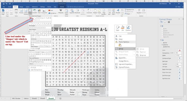The height and width of the screenshot is (101, 187).
Task: Open the Dash type dropdown
Action: [180, 61]
